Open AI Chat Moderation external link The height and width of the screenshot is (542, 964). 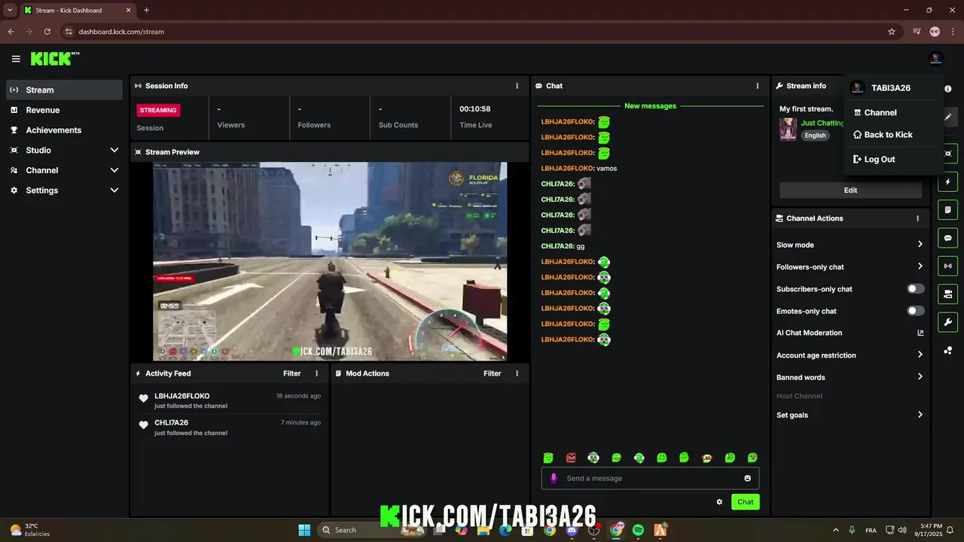[920, 333]
